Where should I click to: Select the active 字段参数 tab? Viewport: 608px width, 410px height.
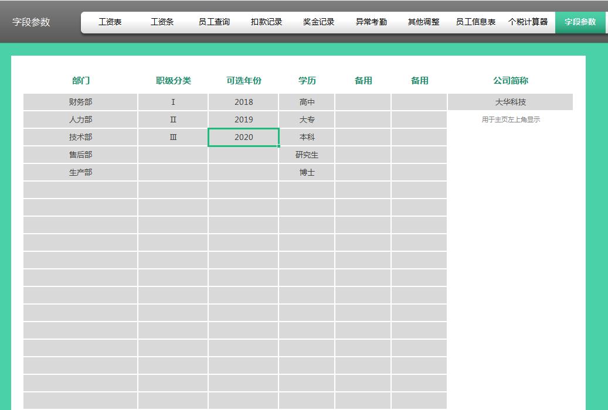[579, 23]
